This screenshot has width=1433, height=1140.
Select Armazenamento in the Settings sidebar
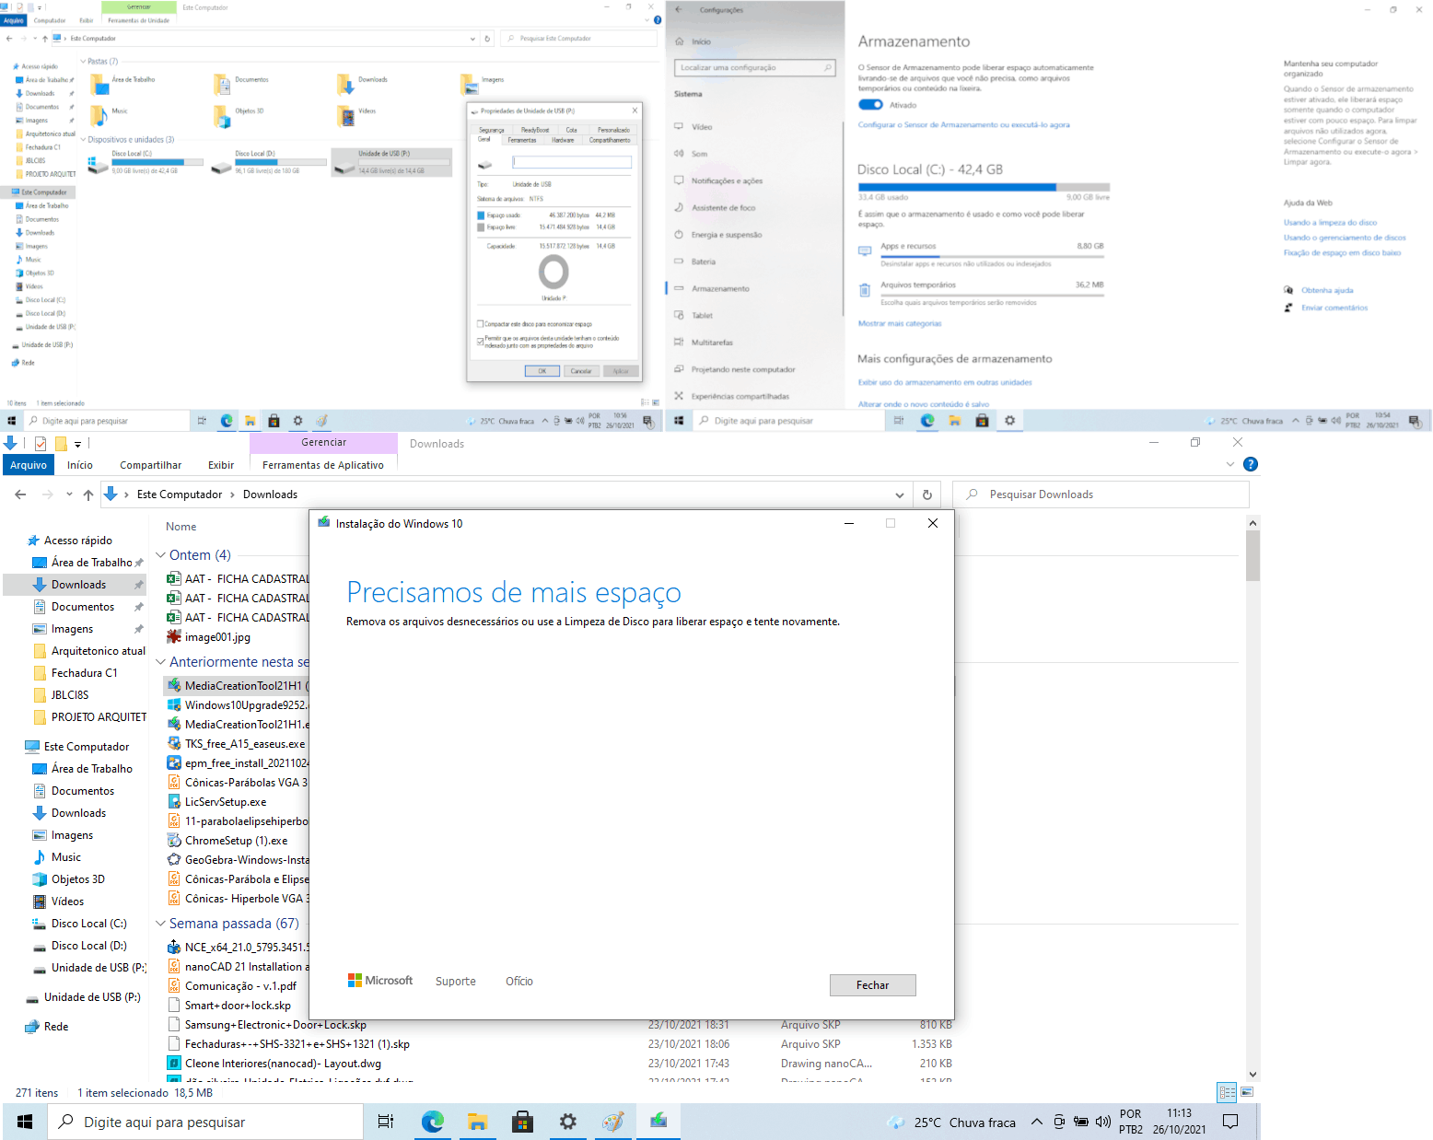720,288
